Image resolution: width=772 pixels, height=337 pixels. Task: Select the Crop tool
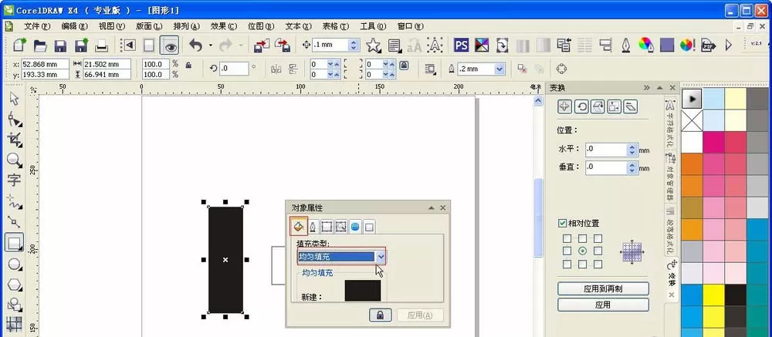[x=14, y=140]
